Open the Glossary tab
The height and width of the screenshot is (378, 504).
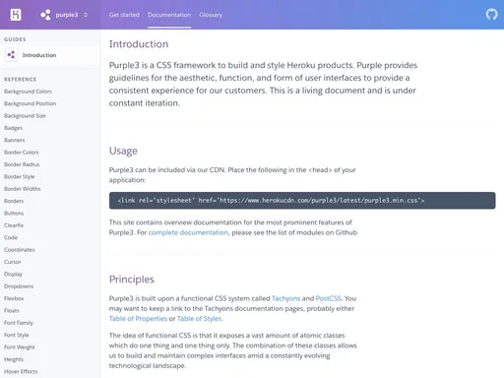tap(211, 15)
